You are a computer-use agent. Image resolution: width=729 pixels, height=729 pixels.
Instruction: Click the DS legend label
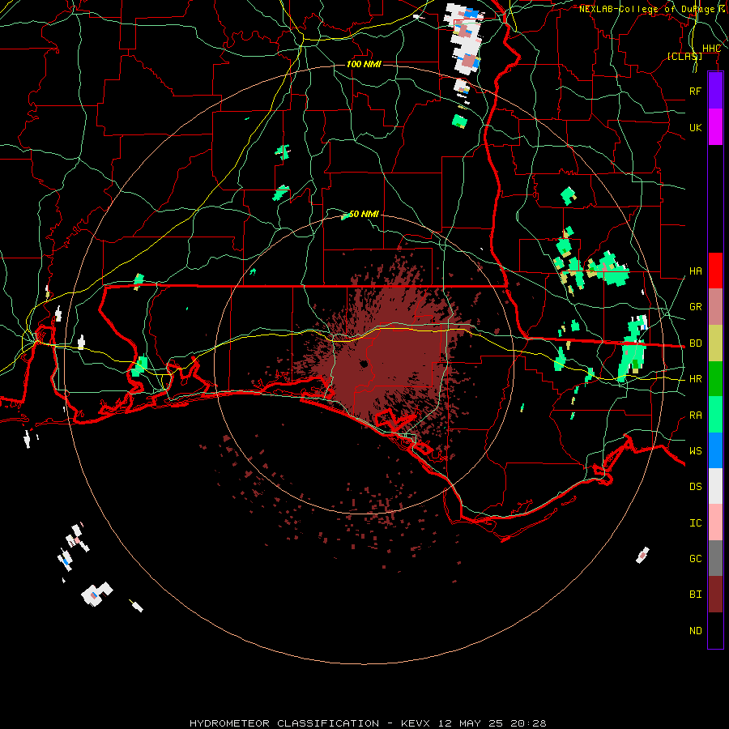(695, 487)
